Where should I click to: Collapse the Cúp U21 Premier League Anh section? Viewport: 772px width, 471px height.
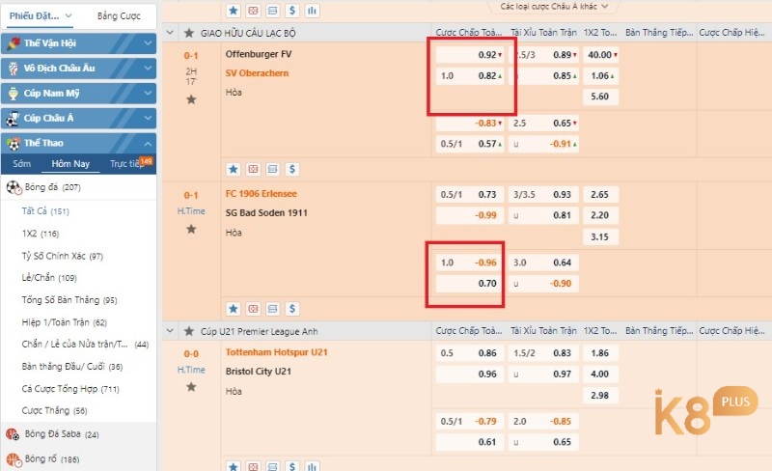[170, 332]
